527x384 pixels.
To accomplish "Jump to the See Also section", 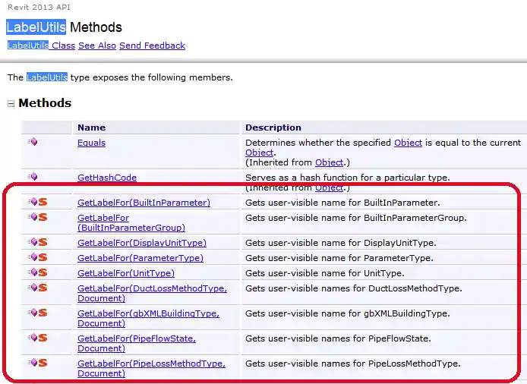I will pyautogui.click(x=97, y=46).
